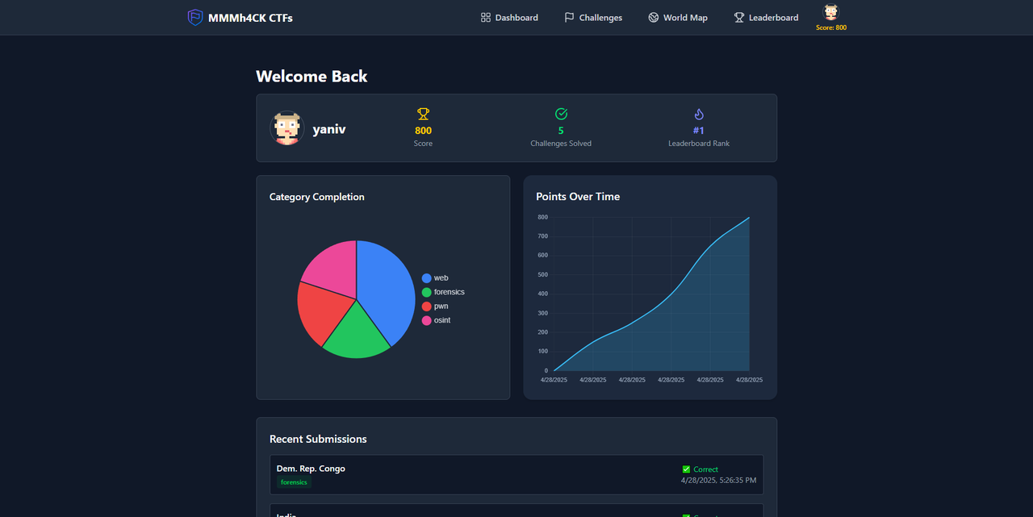The height and width of the screenshot is (517, 1033).
Task: Open the World Map nav item
Action: [678, 17]
